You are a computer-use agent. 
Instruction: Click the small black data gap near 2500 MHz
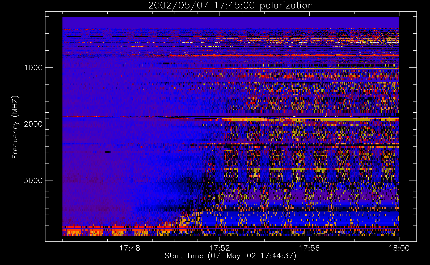point(108,152)
